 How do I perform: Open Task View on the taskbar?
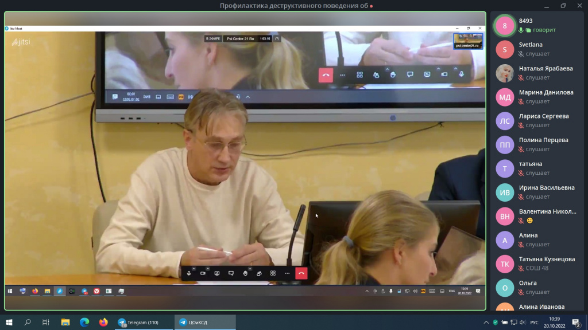coord(46,322)
